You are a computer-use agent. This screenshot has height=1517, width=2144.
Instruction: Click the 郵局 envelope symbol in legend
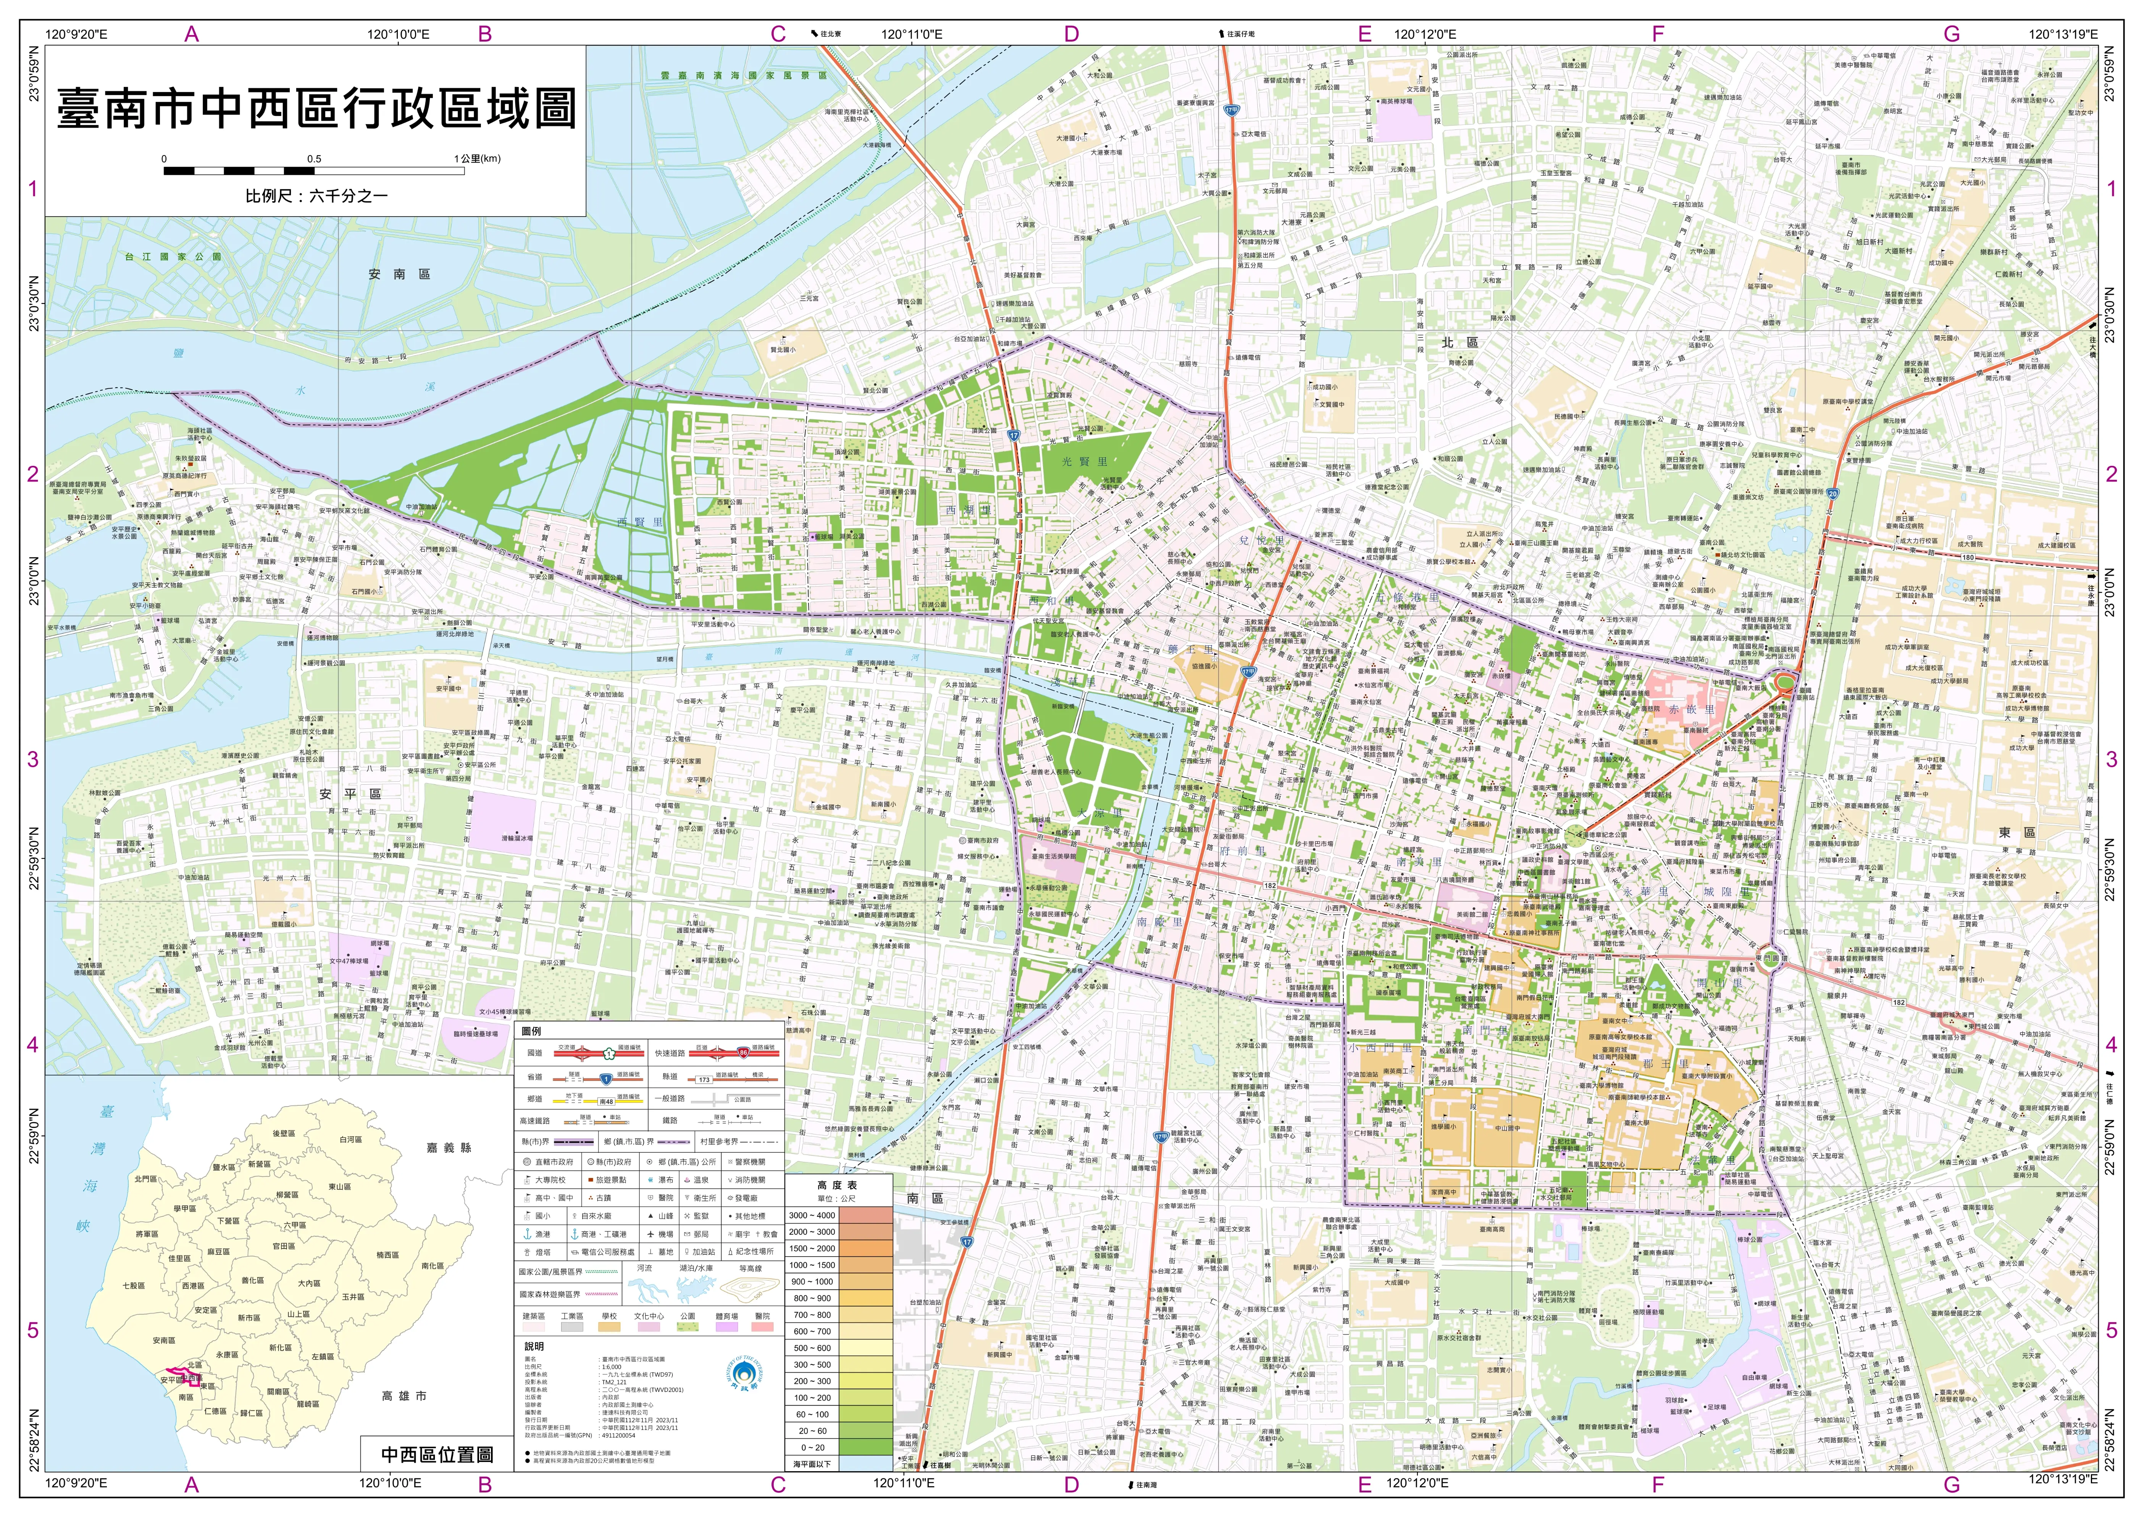(687, 1234)
